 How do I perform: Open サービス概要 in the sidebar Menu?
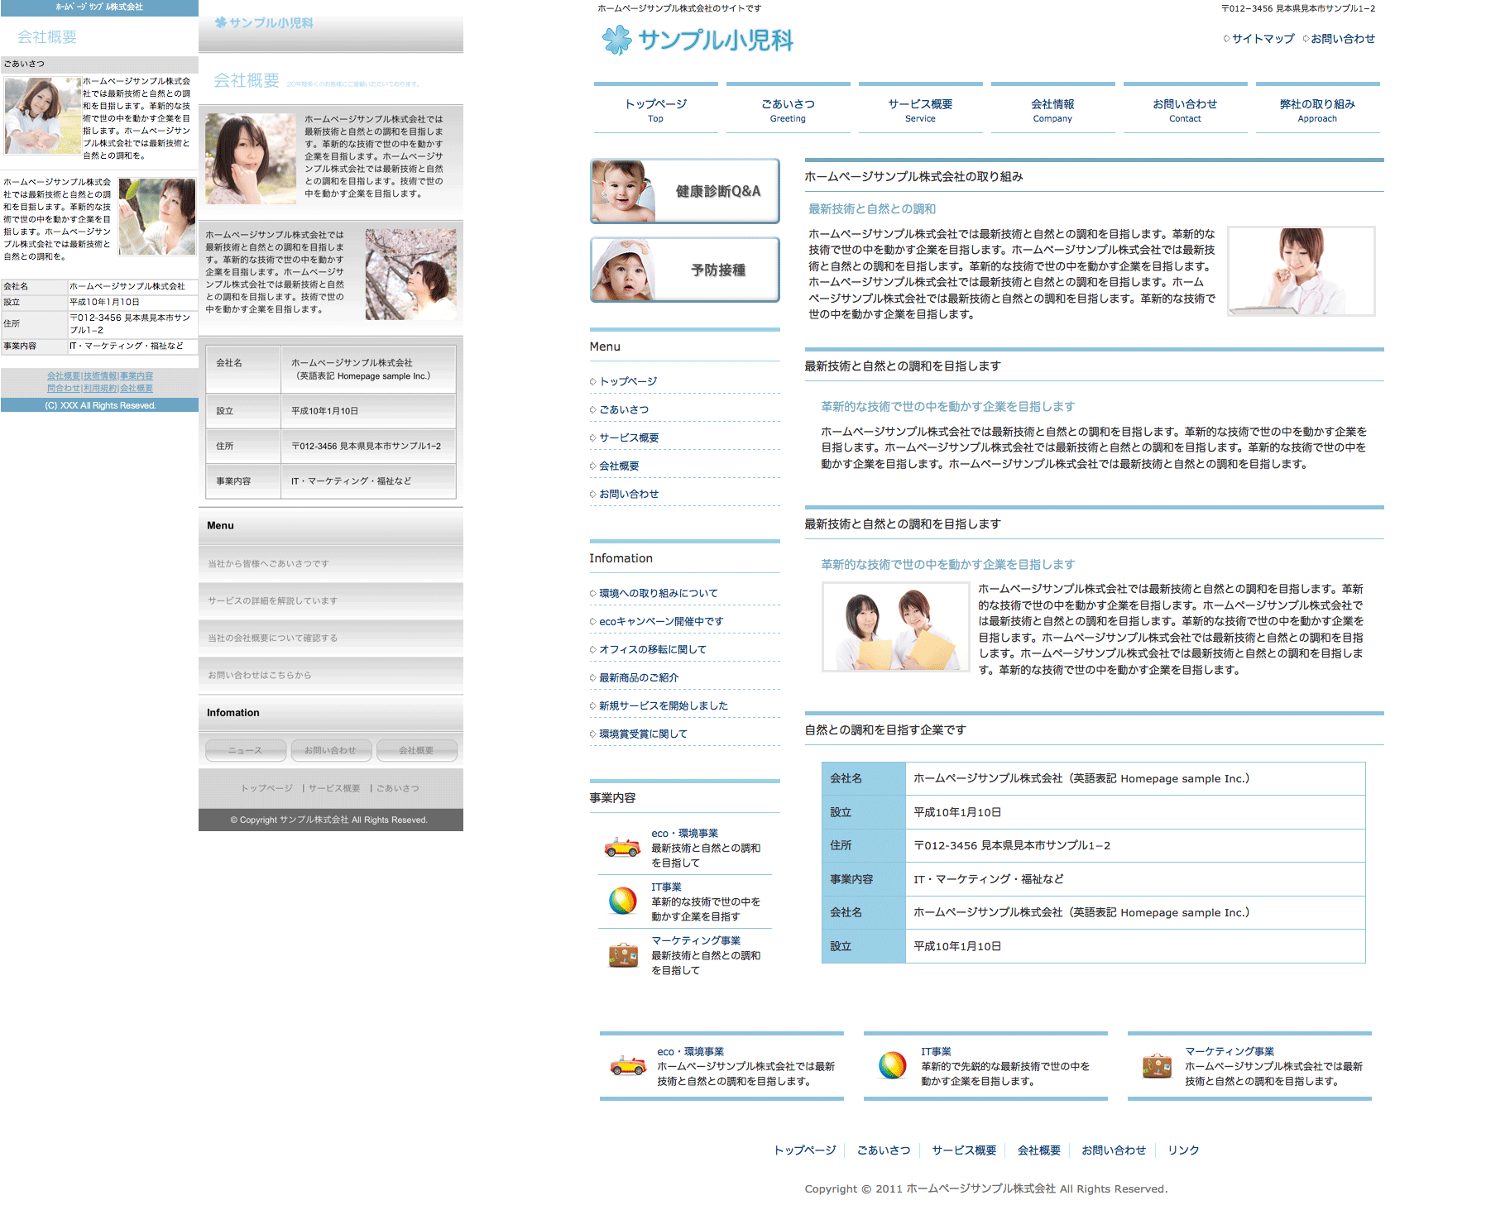click(629, 438)
